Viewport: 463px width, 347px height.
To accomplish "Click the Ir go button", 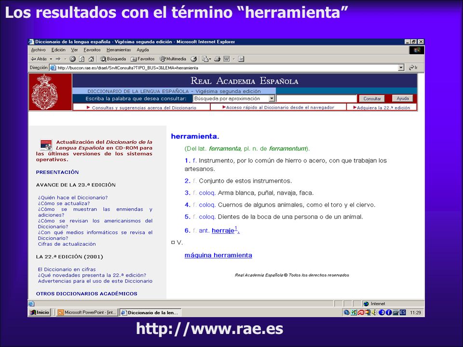I will (x=413, y=67).
